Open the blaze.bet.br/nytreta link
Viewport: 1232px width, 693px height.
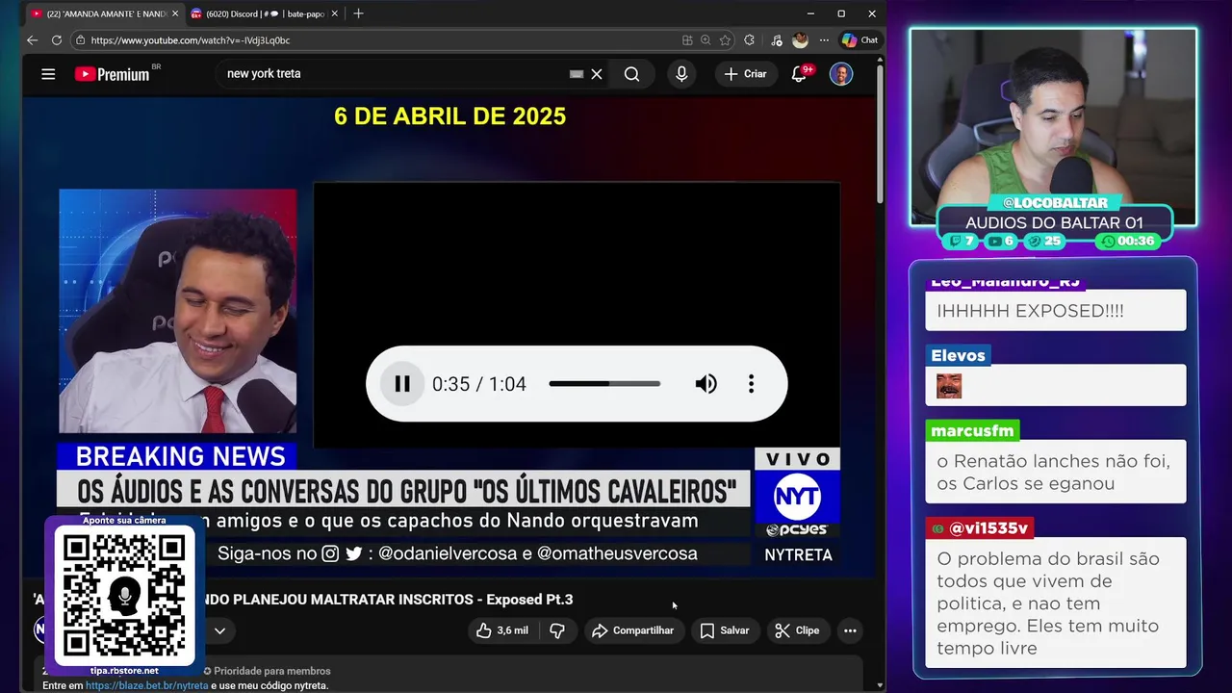click(x=146, y=685)
